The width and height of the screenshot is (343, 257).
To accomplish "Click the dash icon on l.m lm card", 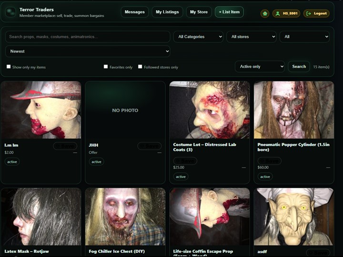I will (75, 153).
